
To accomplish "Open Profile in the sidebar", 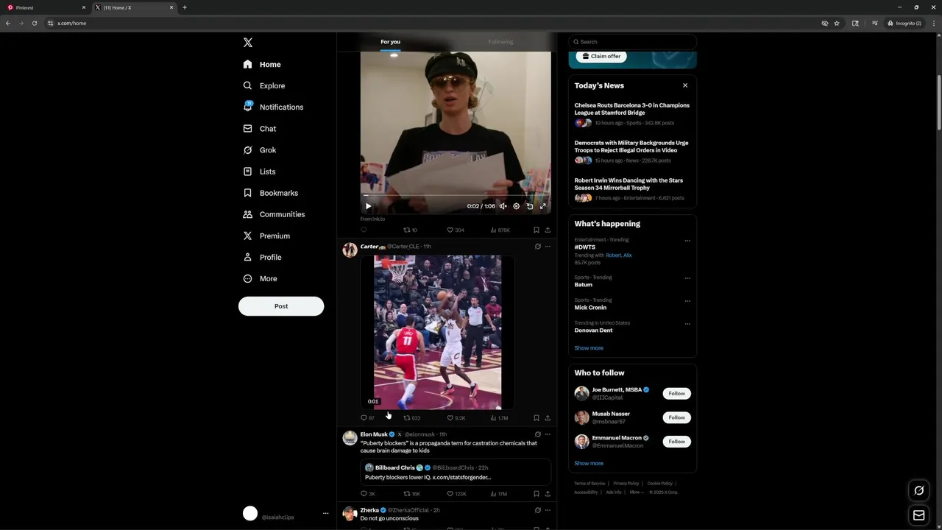I will click(262, 257).
